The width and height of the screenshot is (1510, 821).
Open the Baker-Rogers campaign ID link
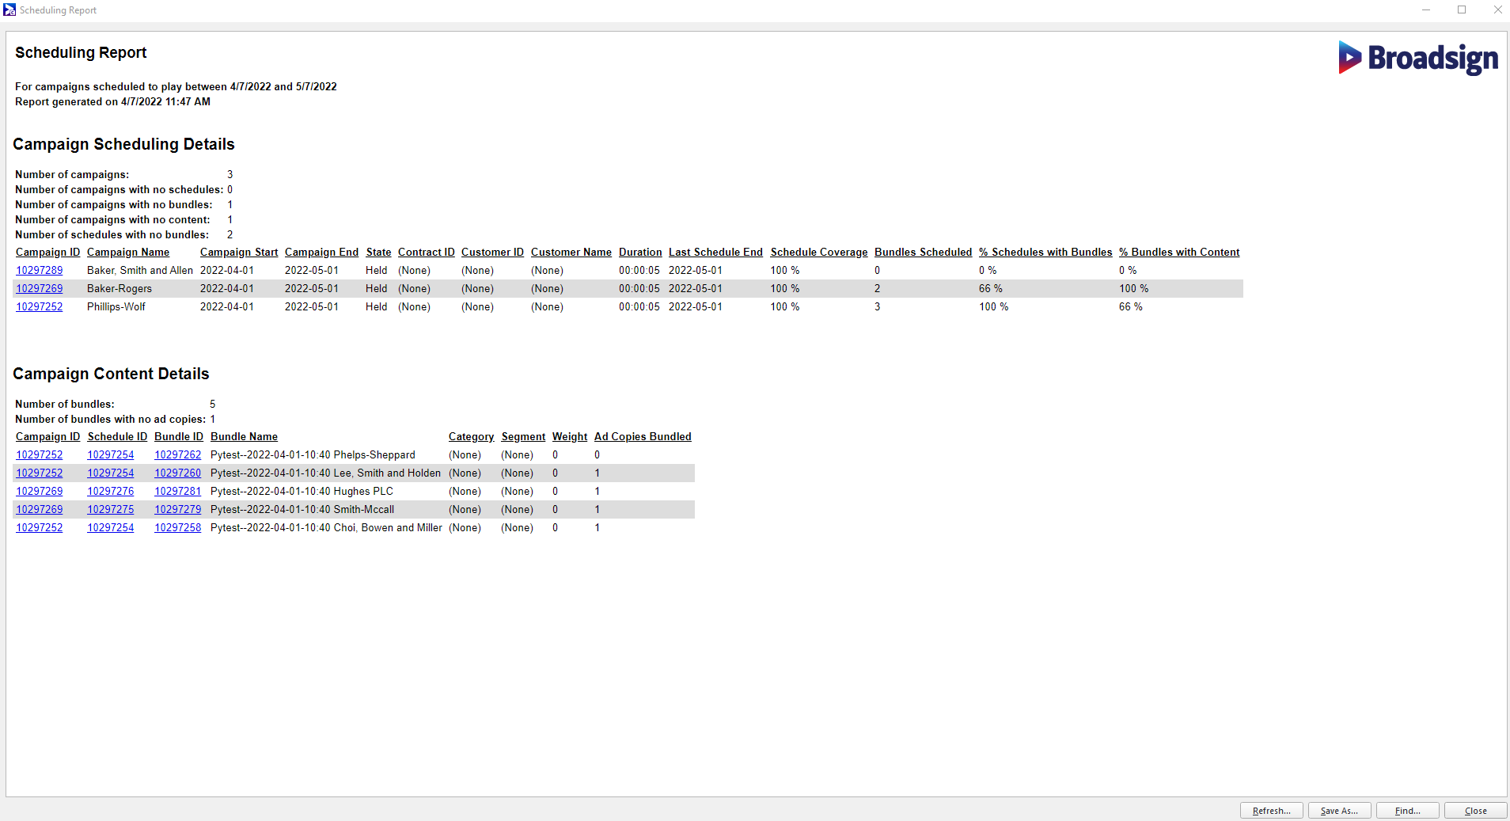point(40,288)
